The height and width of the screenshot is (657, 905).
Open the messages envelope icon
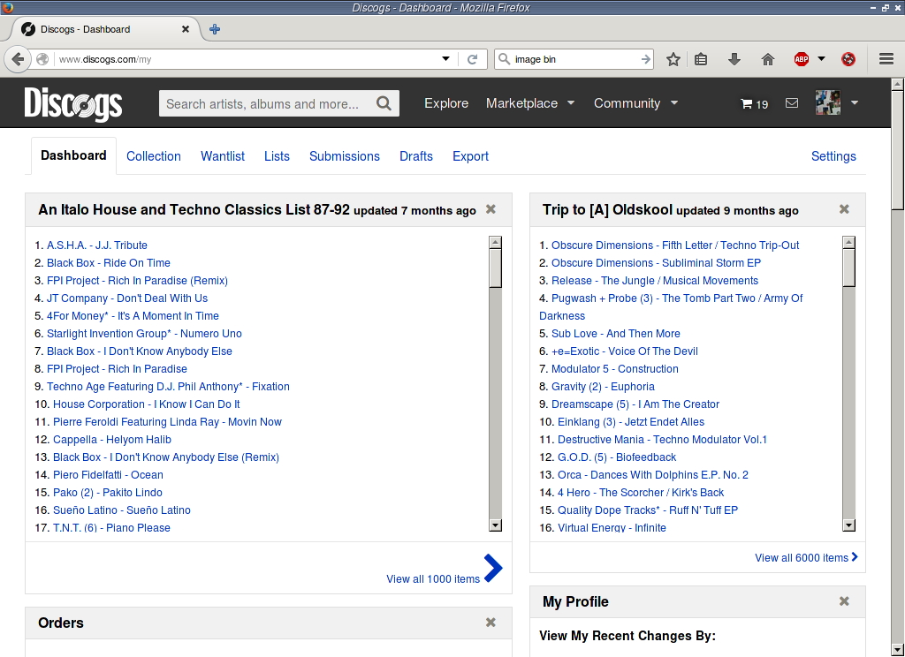tap(792, 102)
